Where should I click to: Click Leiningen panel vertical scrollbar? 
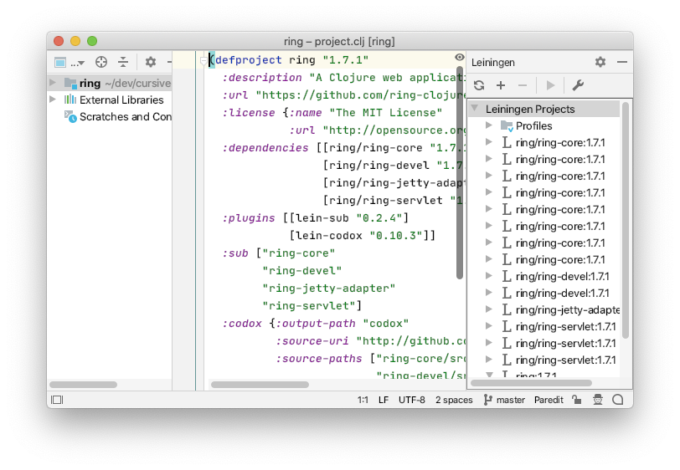(626, 220)
